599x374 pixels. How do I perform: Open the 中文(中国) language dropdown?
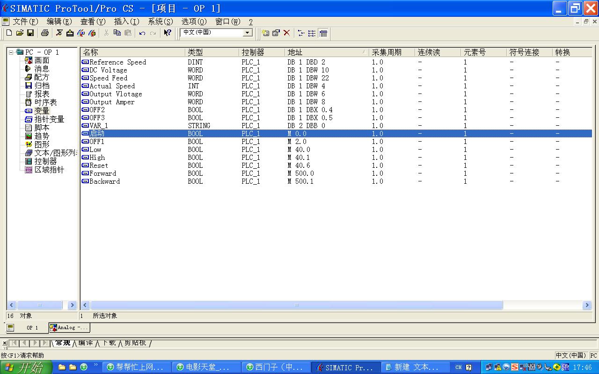[x=248, y=33]
